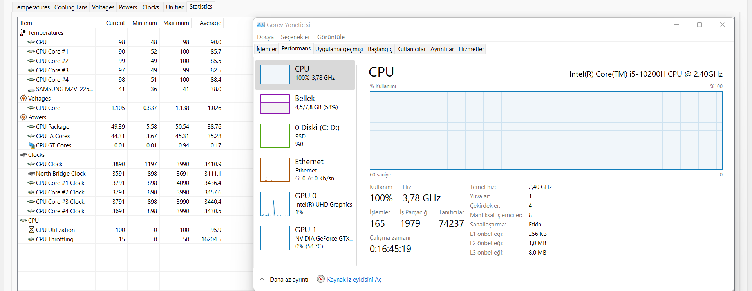The height and width of the screenshot is (291, 752).
Task: Collapse details with the Daha az ayrıntı chevron
Action: tap(262, 279)
